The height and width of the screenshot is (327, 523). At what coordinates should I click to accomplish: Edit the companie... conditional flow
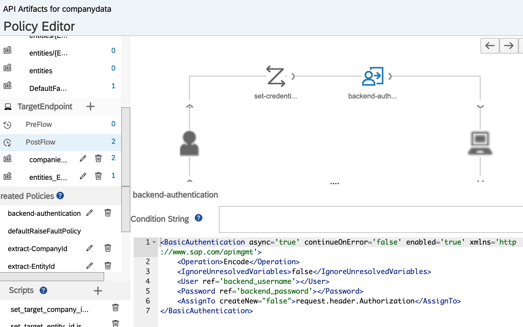pyautogui.click(x=83, y=159)
